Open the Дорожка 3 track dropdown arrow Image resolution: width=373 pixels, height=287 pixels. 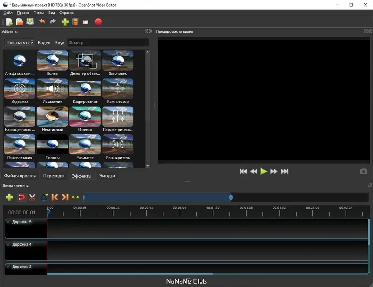pos(8,267)
